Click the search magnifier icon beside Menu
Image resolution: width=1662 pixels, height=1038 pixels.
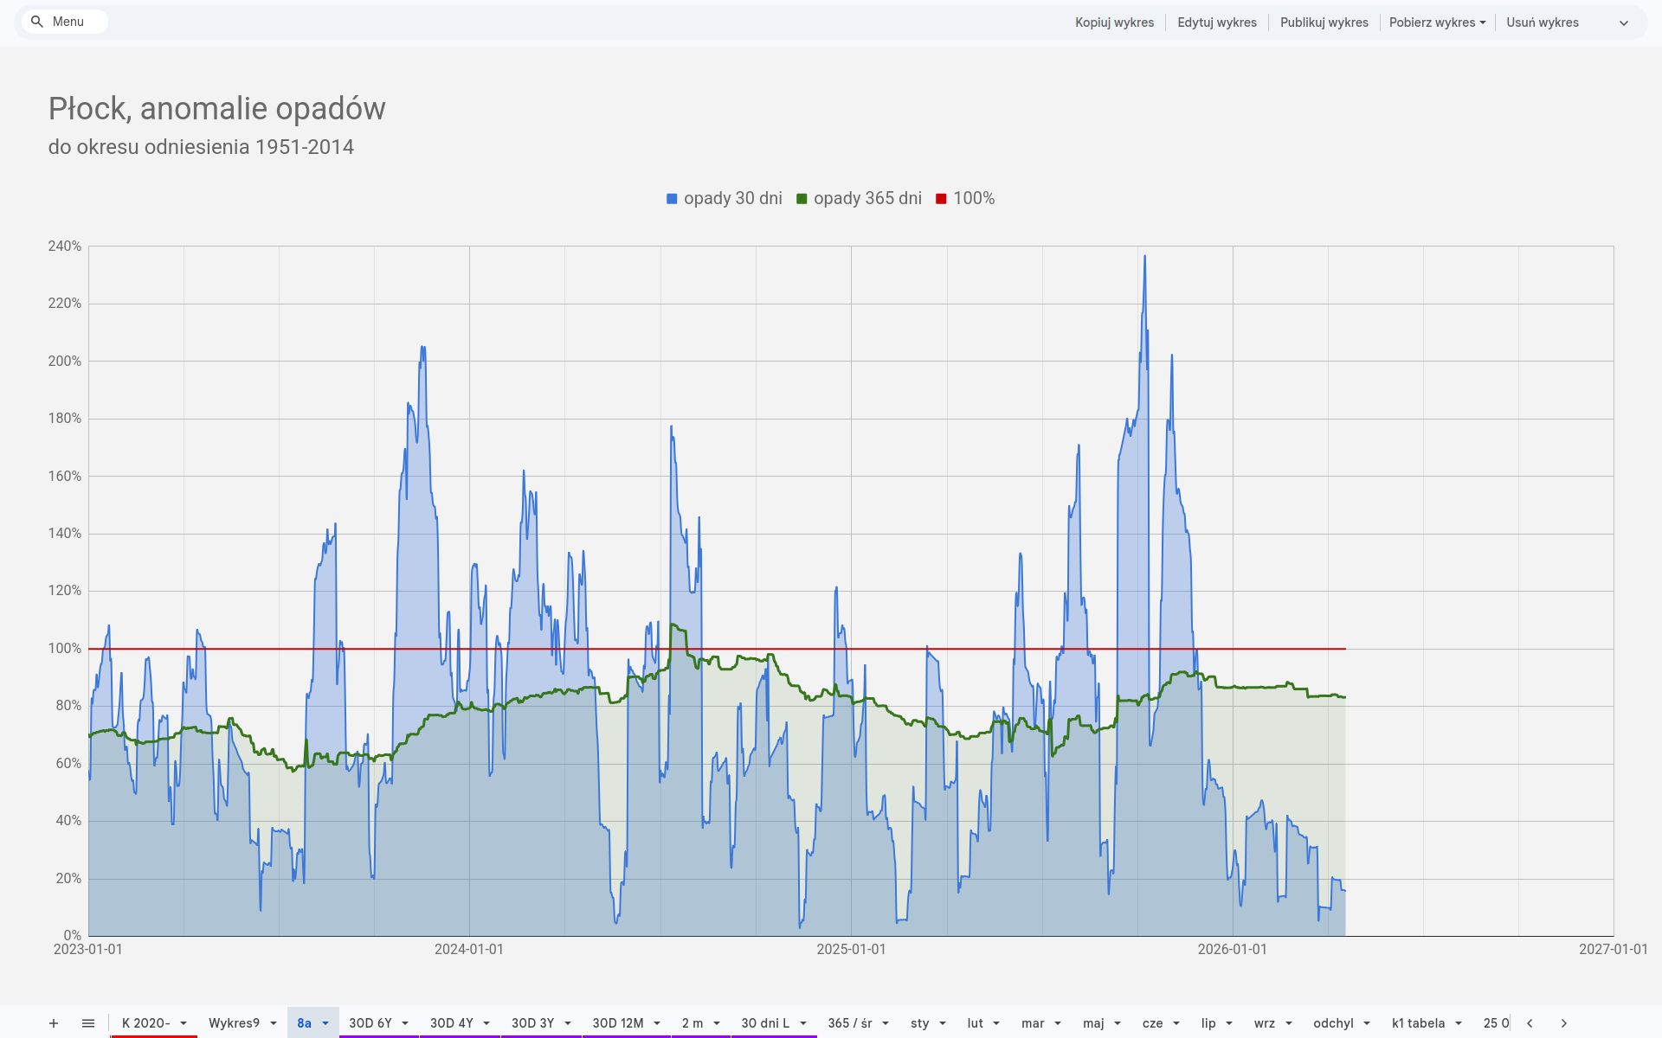(36, 22)
